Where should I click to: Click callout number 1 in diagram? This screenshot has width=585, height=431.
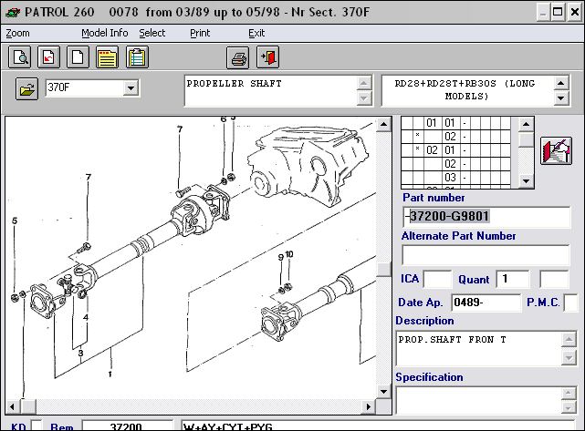click(x=110, y=374)
